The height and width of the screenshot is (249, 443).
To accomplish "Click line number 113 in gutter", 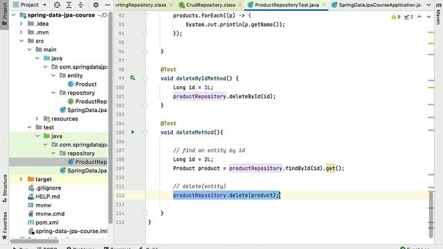I will 120,204.
